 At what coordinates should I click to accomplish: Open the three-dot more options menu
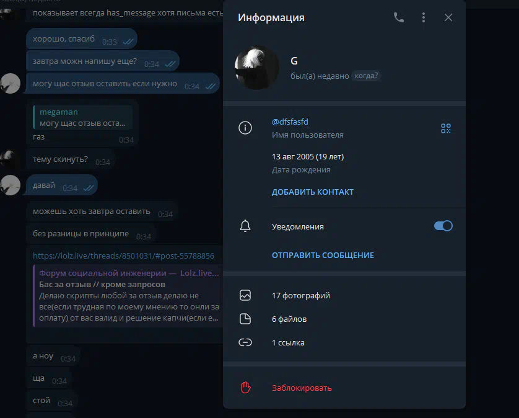tap(424, 17)
